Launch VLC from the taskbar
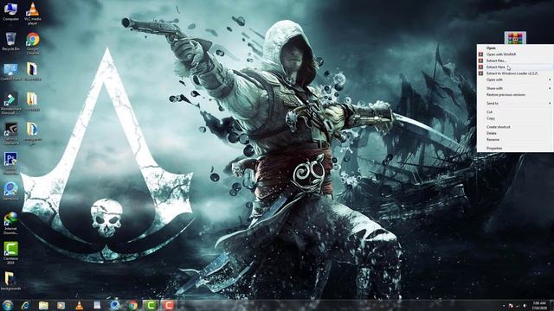The image size is (554, 311). tap(79, 305)
